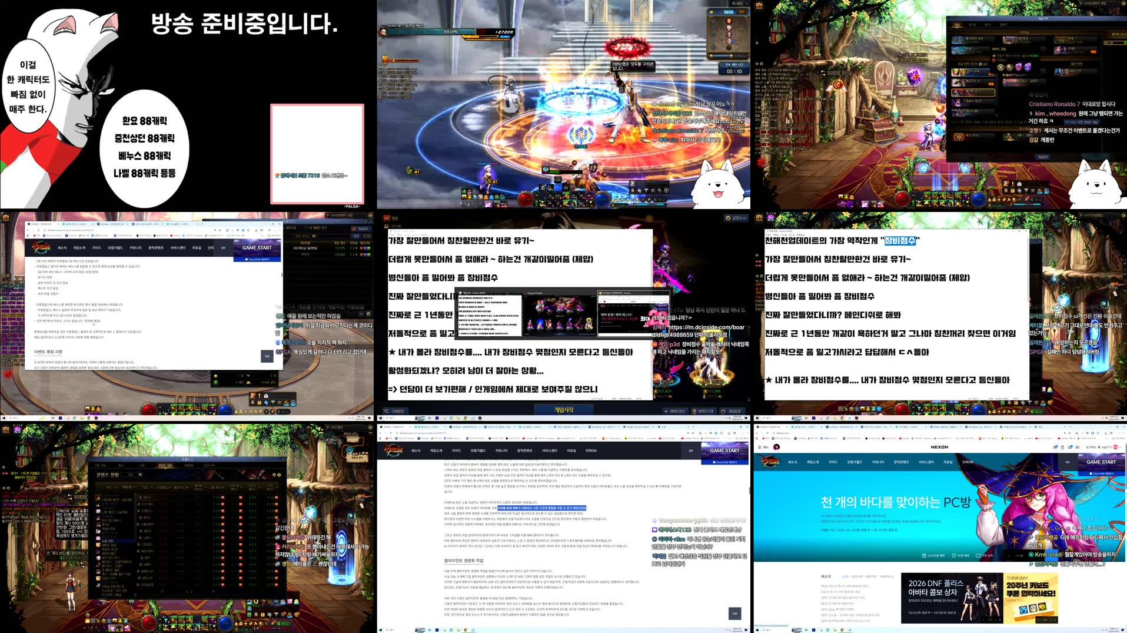Click the blue highlighted sentence in the article

coord(541,508)
